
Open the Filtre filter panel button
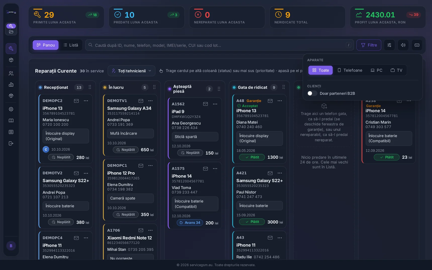(369, 45)
